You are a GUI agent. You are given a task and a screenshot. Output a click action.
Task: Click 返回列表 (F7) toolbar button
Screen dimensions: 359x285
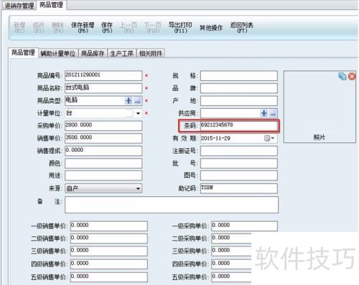[x=242, y=27]
